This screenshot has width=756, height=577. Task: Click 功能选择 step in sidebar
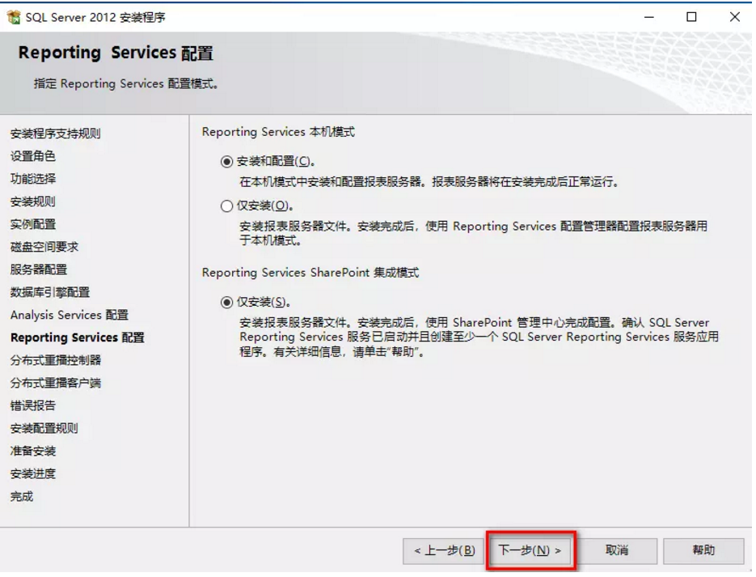[x=33, y=179]
